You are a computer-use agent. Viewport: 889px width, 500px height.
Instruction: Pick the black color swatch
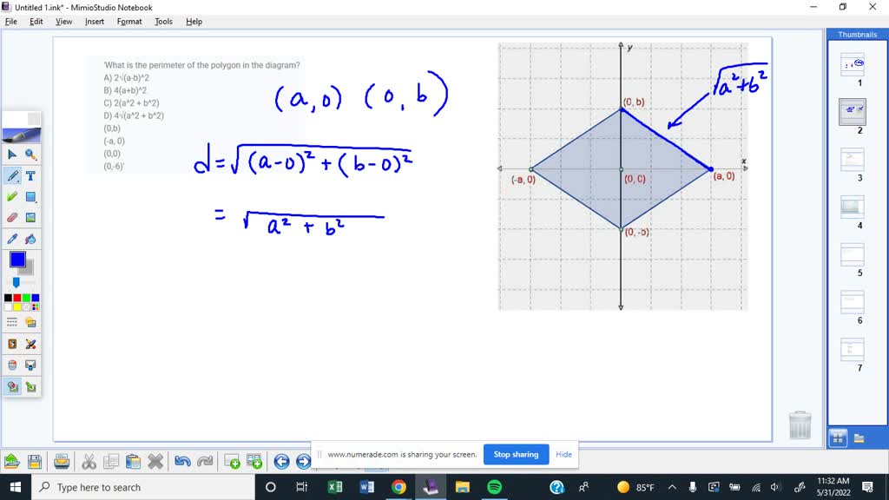(8, 298)
